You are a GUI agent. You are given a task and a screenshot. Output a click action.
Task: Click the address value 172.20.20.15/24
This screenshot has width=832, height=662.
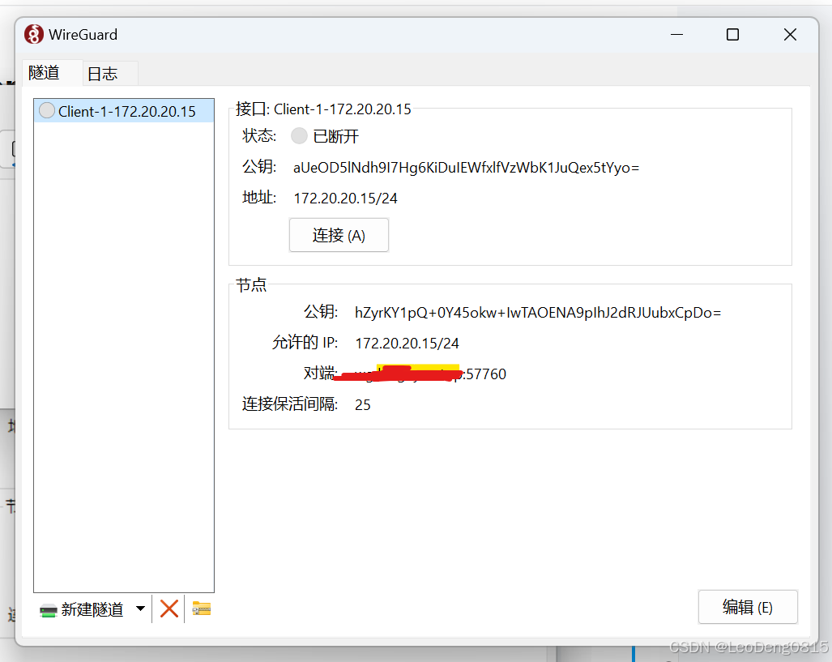[345, 198]
